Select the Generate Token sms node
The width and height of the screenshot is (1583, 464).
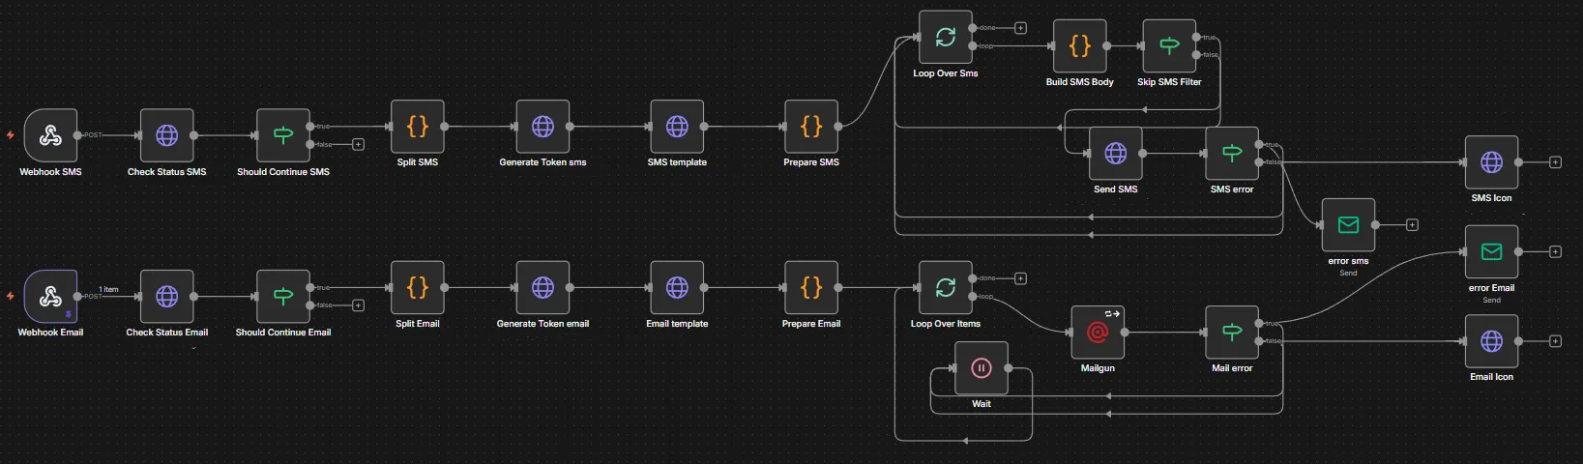pyautogui.click(x=543, y=126)
